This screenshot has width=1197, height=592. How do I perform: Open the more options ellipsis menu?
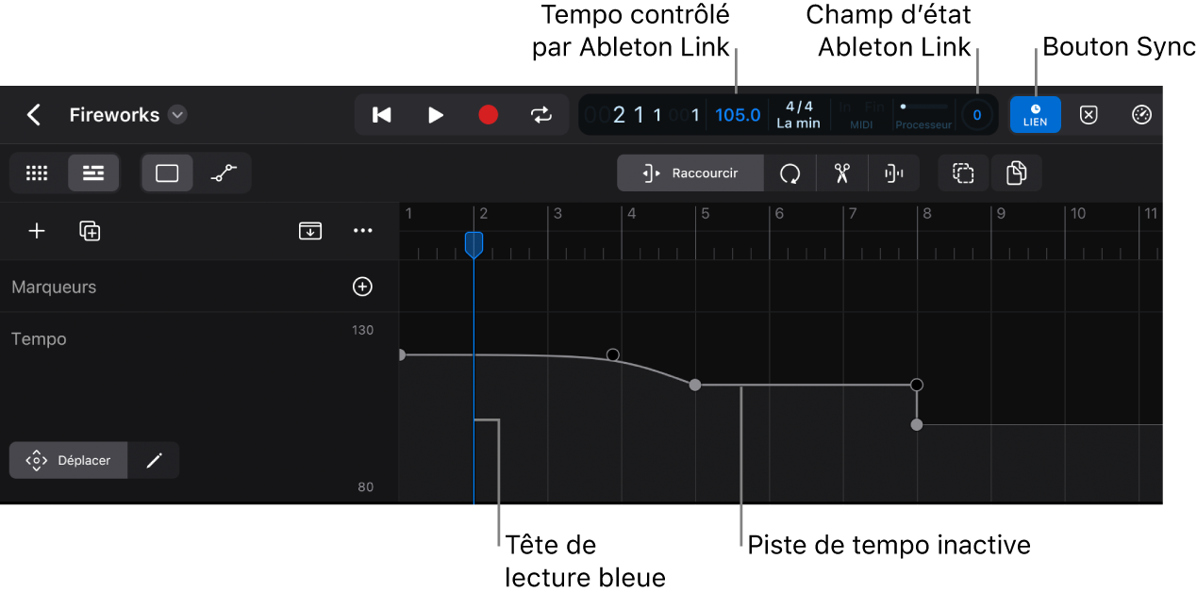[x=363, y=231]
